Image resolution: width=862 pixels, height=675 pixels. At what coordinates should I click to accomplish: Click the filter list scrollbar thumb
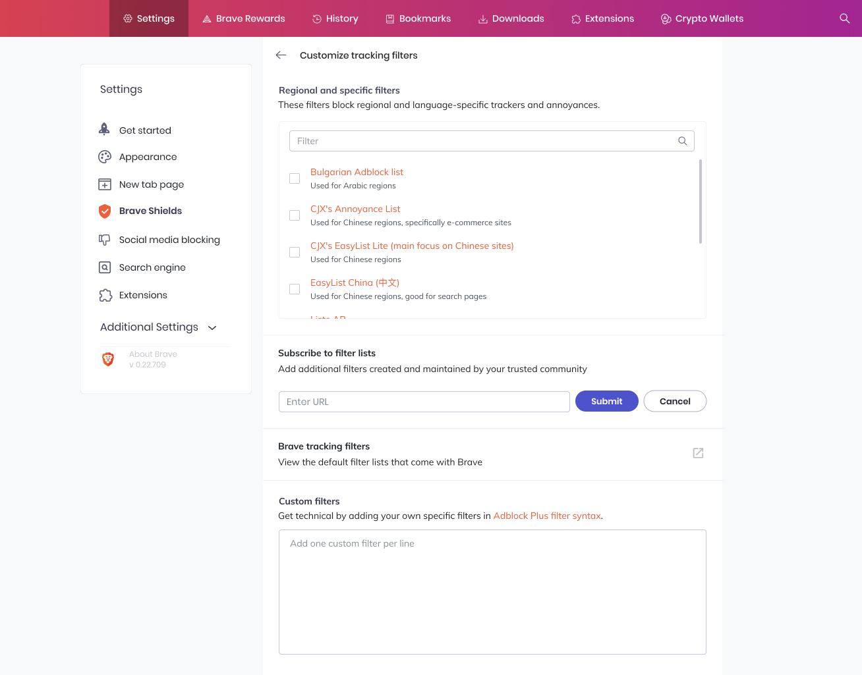coord(700,202)
